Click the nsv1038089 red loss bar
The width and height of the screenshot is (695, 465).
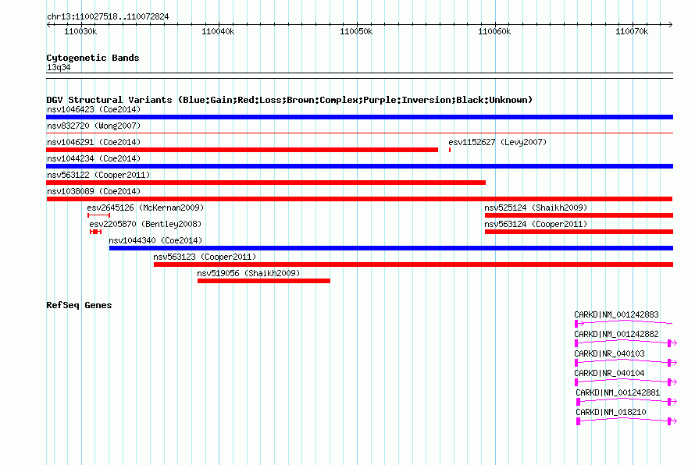tap(359, 199)
